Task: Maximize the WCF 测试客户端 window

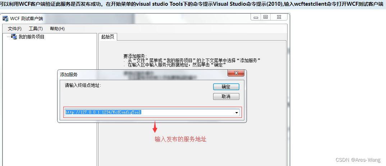Action: tap(265, 17)
